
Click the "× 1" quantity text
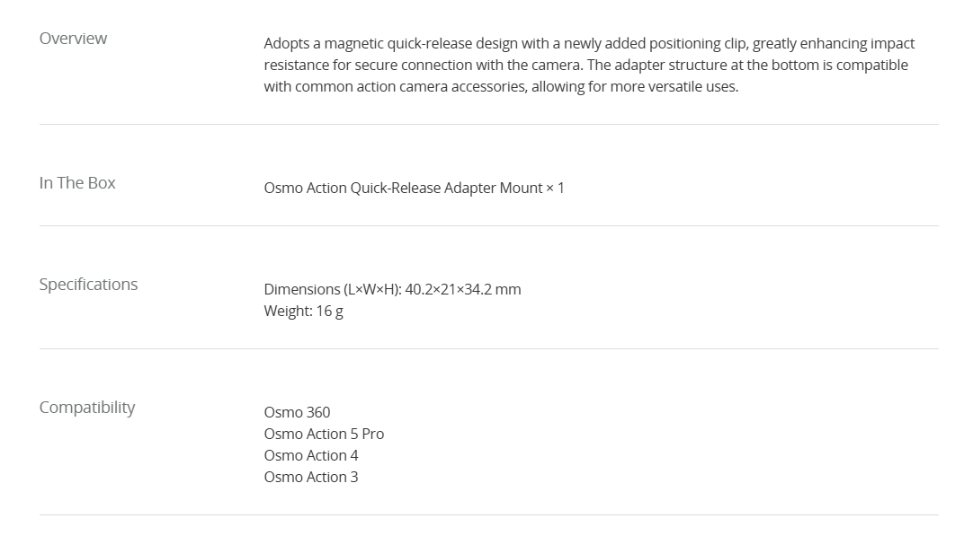pyautogui.click(x=555, y=189)
